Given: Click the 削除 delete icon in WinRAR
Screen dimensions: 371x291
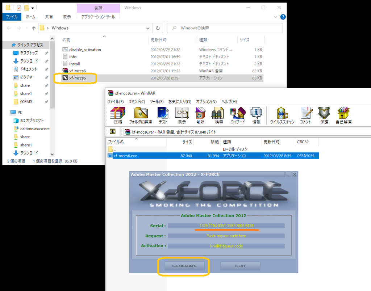Looking at the screenshot, I should (x=200, y=115).
